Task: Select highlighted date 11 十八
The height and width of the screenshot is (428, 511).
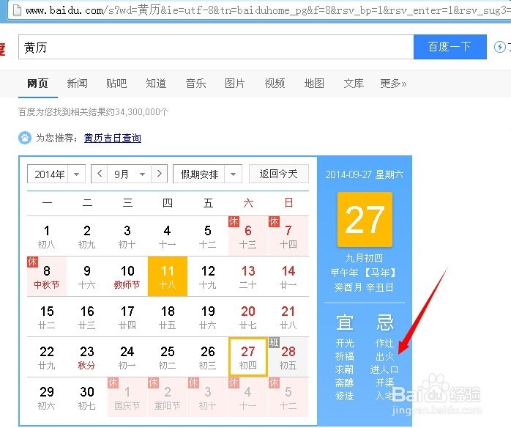Action: [168, 276]
